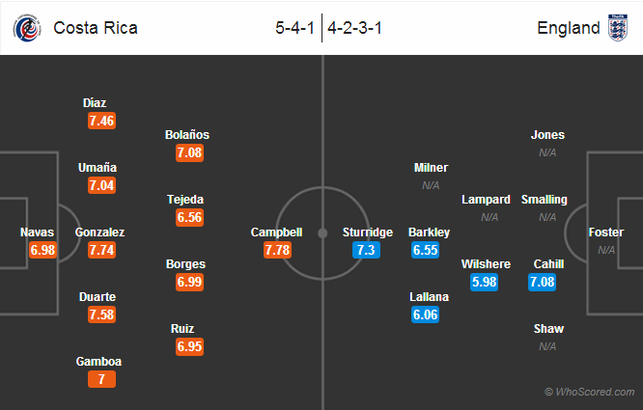Open the WhoScored.com watermark link
Screen dimensions: 643x410
pos(589,392)
